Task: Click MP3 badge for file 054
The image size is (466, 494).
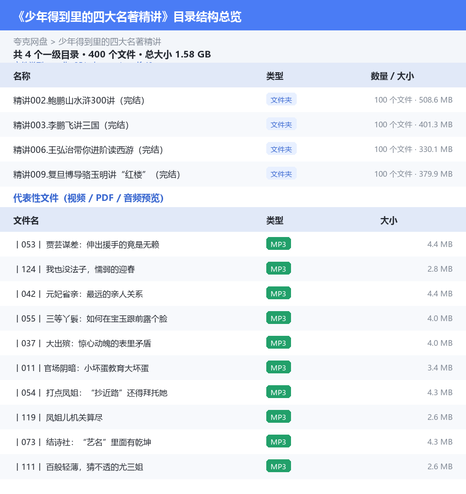Action: click(x=278, y=392)
